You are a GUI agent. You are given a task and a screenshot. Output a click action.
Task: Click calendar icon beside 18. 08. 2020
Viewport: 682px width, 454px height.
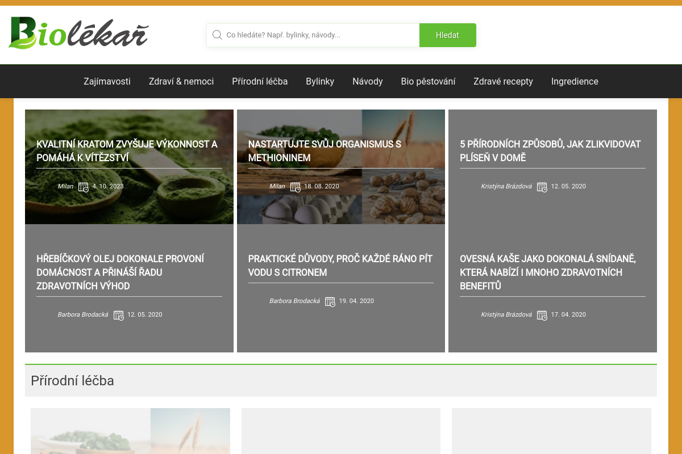coord(295,187)
